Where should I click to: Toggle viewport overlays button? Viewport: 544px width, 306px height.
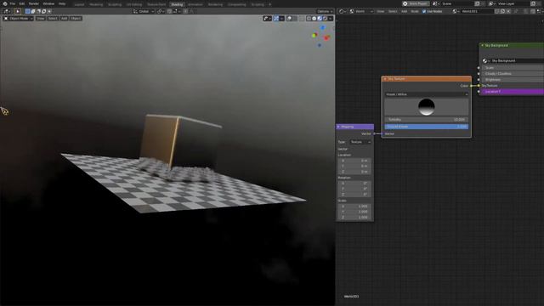tap(290, 19)
